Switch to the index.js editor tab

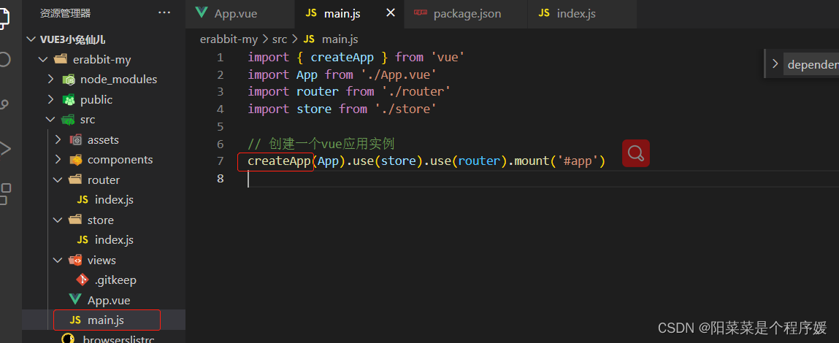582,14
